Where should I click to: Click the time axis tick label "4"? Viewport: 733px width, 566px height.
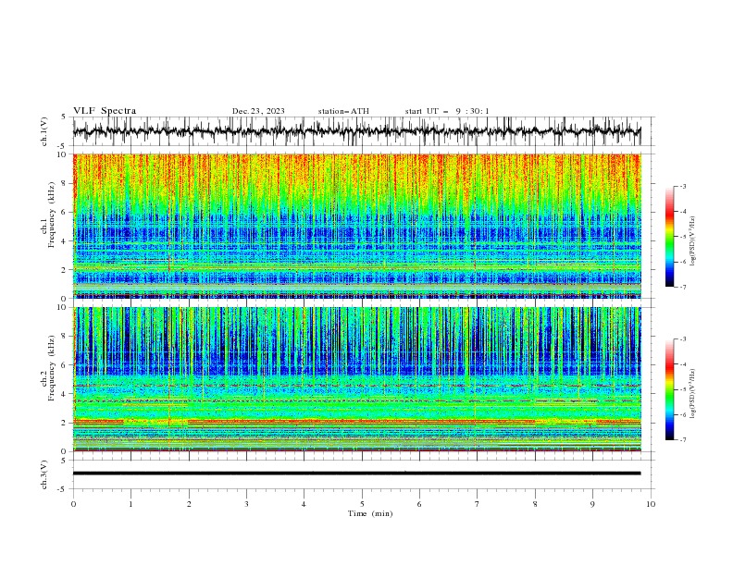pos(304,504)
